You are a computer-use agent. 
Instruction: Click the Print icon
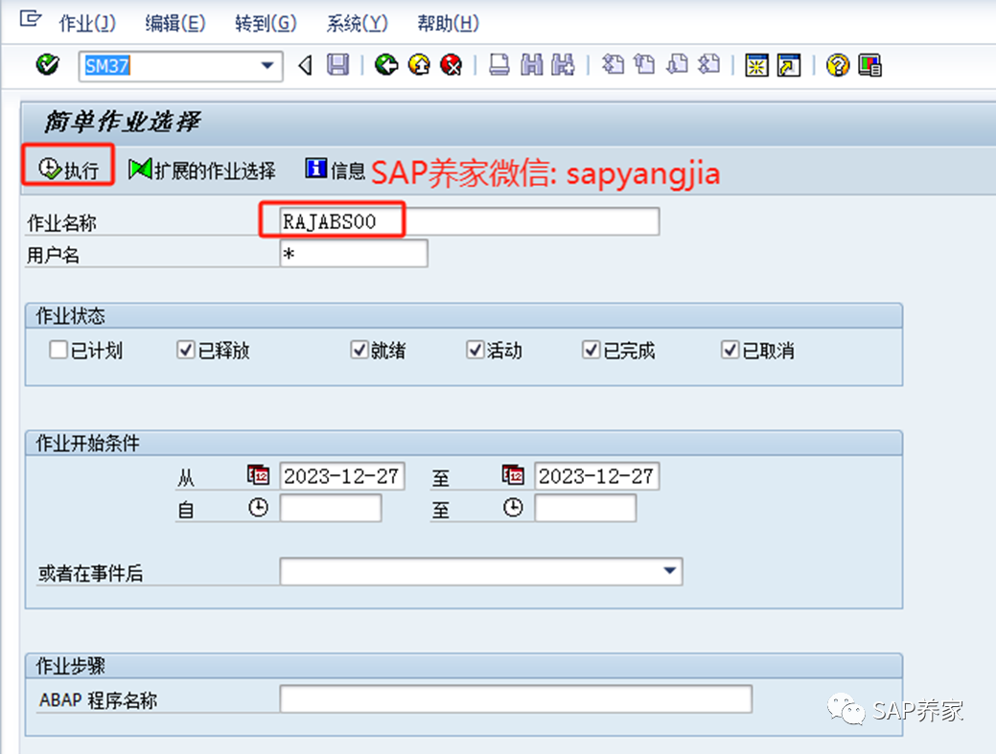499,65
